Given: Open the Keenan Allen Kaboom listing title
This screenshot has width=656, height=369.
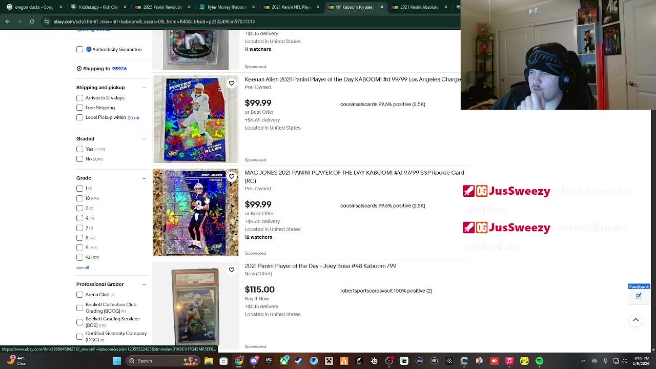Looking at the screenshot, I should [x=353, y=80].
